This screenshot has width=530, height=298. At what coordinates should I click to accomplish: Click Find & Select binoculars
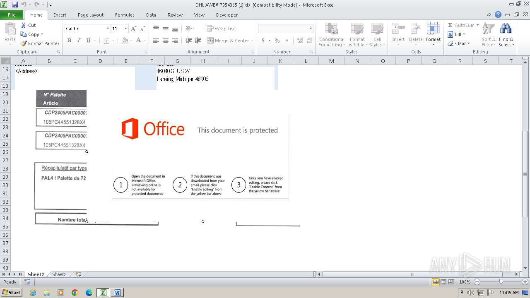coord(506,35)
